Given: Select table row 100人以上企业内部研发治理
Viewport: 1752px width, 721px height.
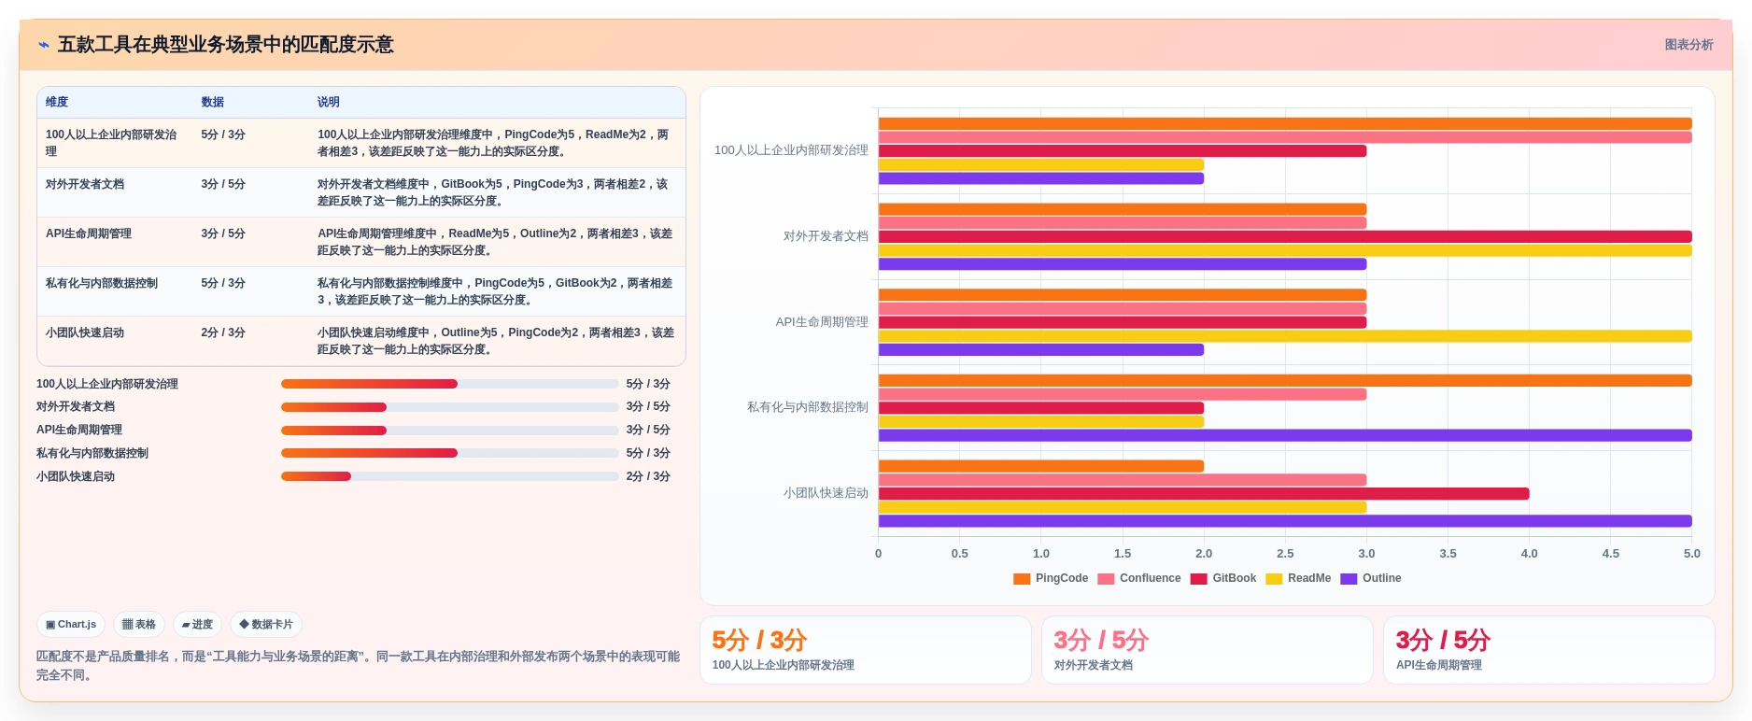Looking at the screenshot, I should (361, 143).
